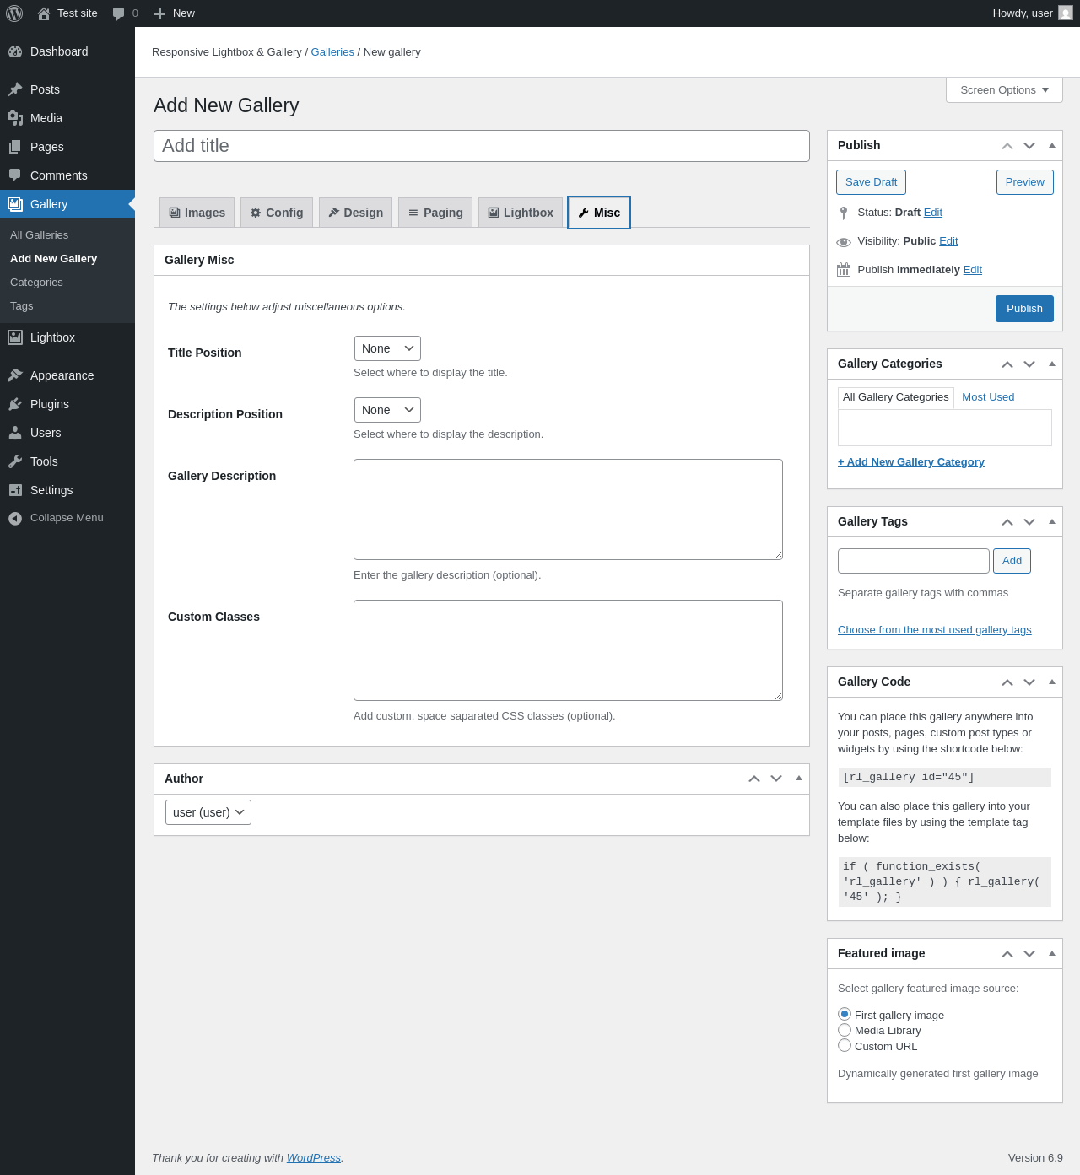The height and width of the screenshot is (1175, 1080).
Task: Click the WordPress logo icon
Action: pyautogui.click(x=14, y=13)
